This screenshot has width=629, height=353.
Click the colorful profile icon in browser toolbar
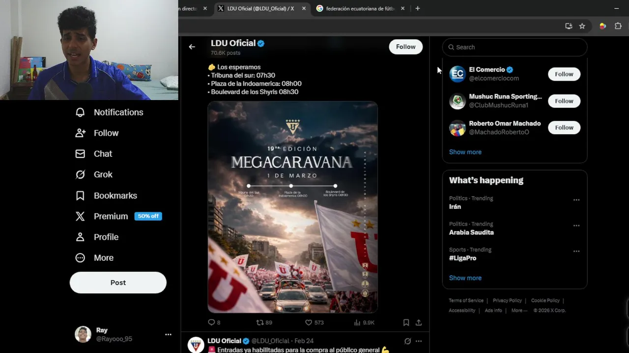(x=602, y=26)
